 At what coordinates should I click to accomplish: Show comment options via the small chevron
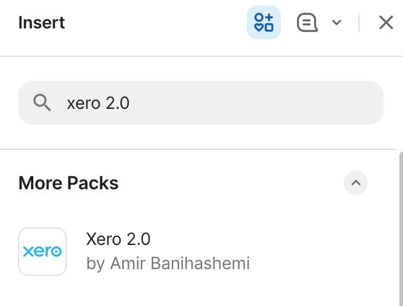[x=337, y=23]
